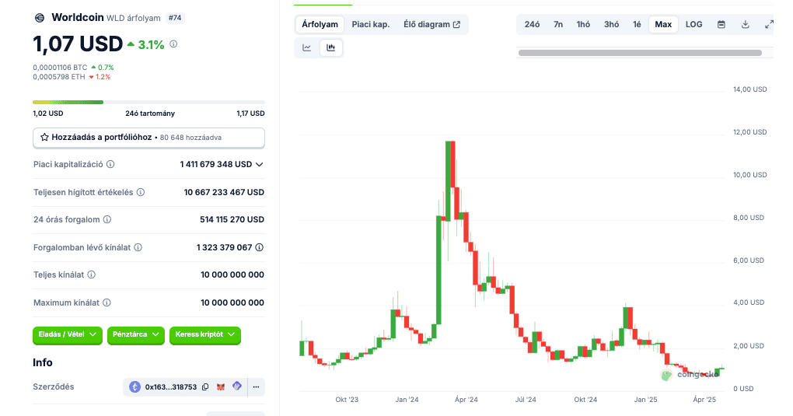Select the Árfolyam chart tab

tap(320, 24)
